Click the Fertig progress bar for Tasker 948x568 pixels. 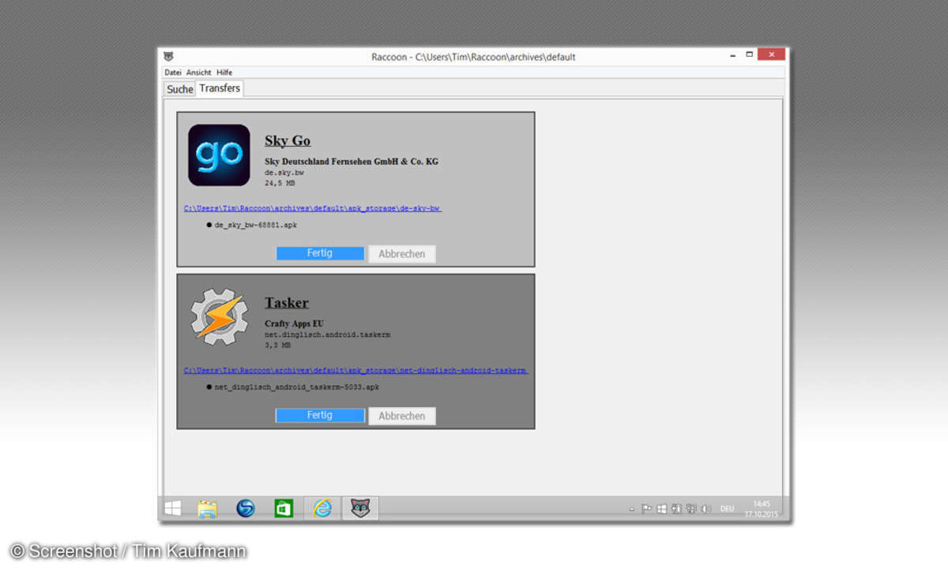coord(320,415)
